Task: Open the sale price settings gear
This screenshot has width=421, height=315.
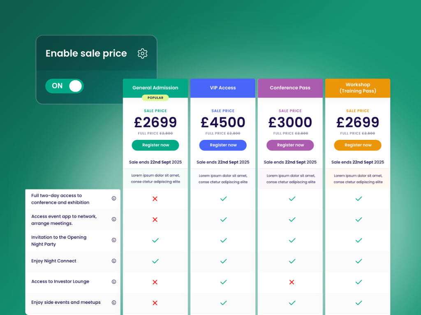Action: coord(142,53)
